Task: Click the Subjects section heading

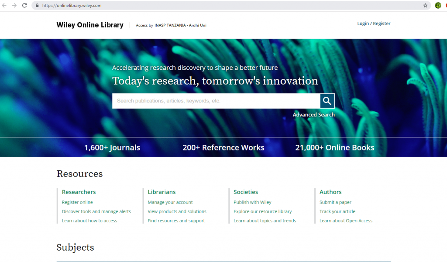Action: (75, 248)
